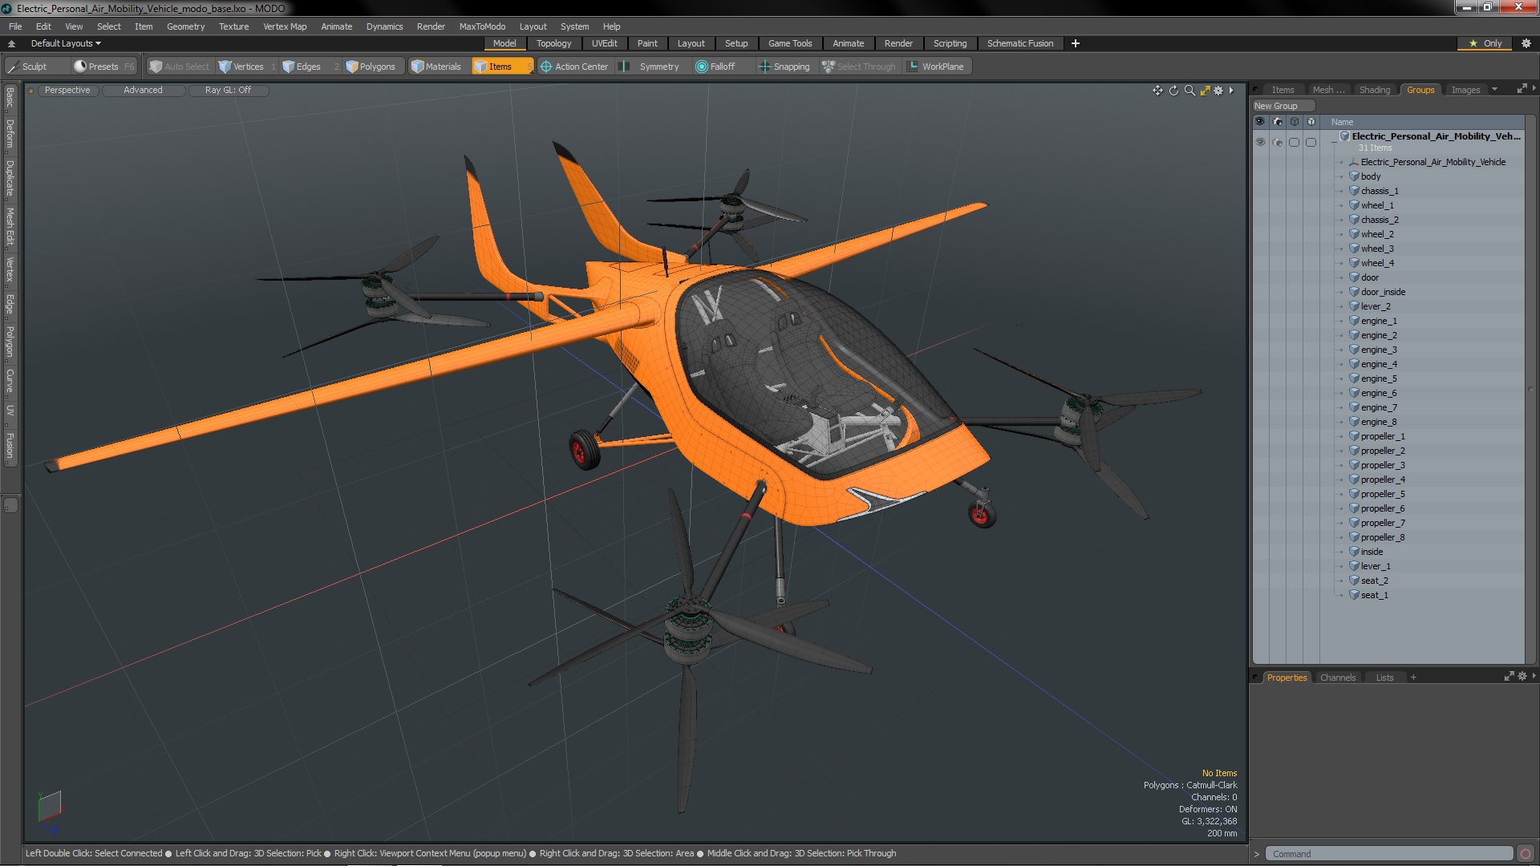The width and height of the screenshot is (1540, 866).
Task: Toggle the Action Center icon
Action: pos(545,66)
